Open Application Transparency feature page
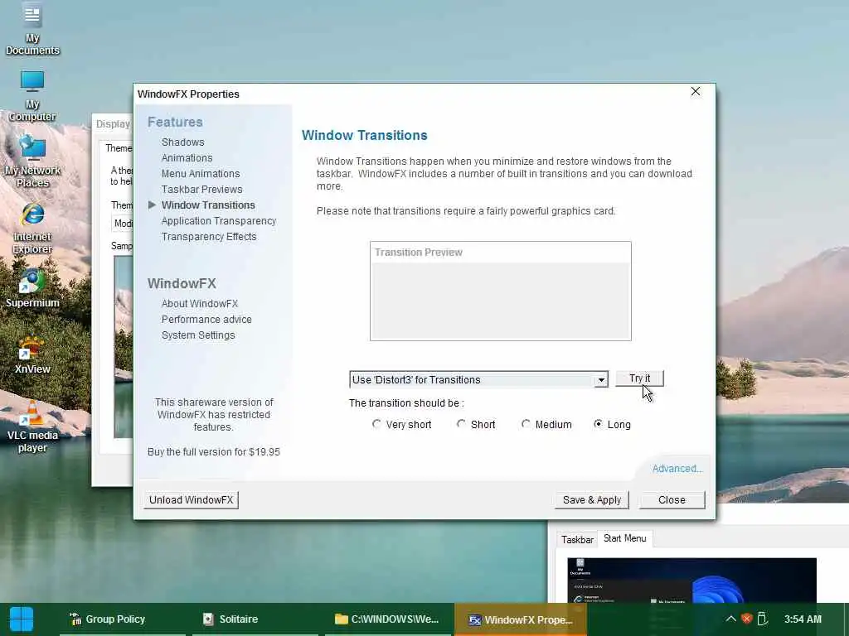Image resolution: width=849 pixels, height=636 pixels. tap(219, 220)
